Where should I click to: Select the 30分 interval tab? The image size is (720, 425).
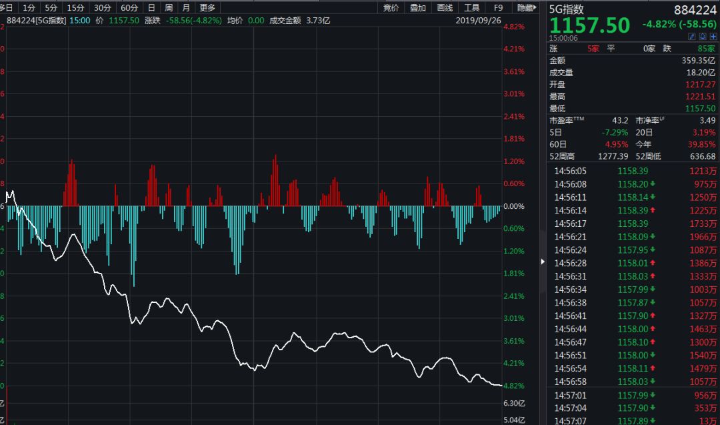pyautogui.click(x=102, y=8)
